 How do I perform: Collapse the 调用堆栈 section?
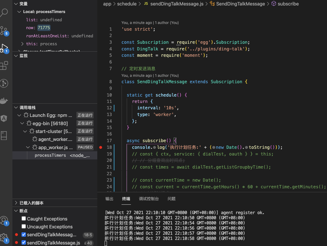16,108
